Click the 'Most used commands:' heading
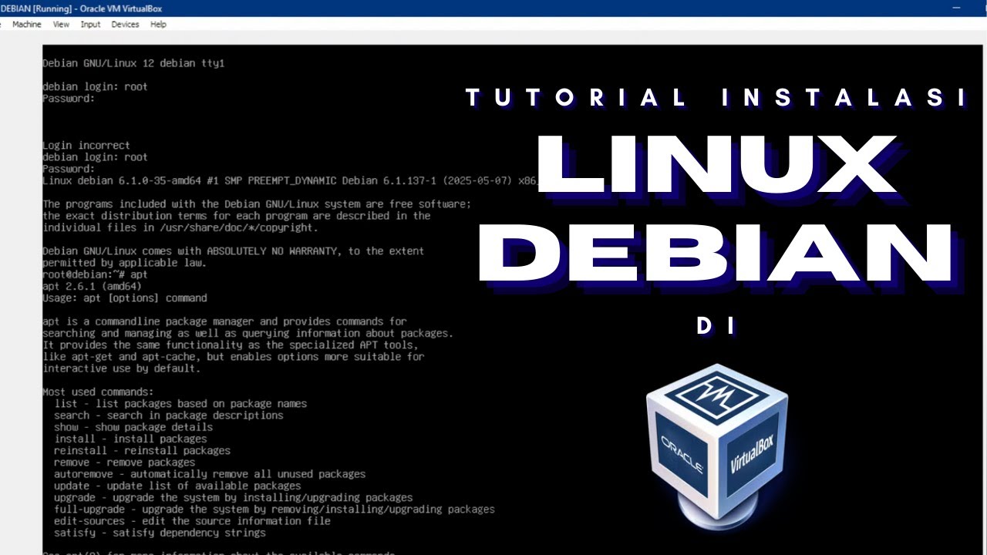 [98, 392]
